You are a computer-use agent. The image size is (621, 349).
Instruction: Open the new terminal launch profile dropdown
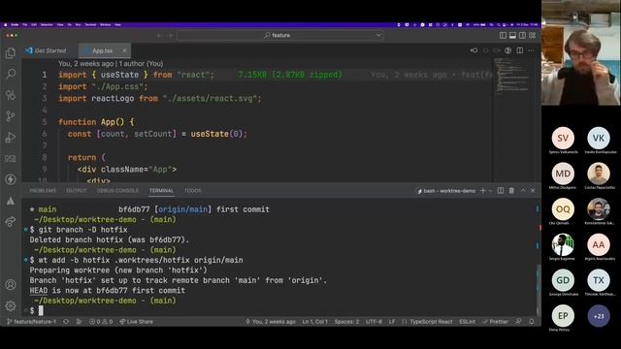pos(490,191)
